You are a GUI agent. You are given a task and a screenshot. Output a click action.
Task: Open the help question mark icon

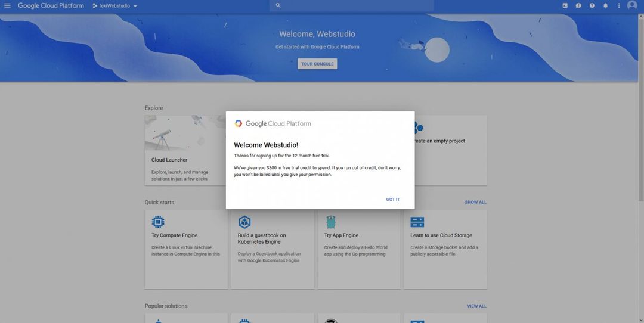tap(592, 6)
